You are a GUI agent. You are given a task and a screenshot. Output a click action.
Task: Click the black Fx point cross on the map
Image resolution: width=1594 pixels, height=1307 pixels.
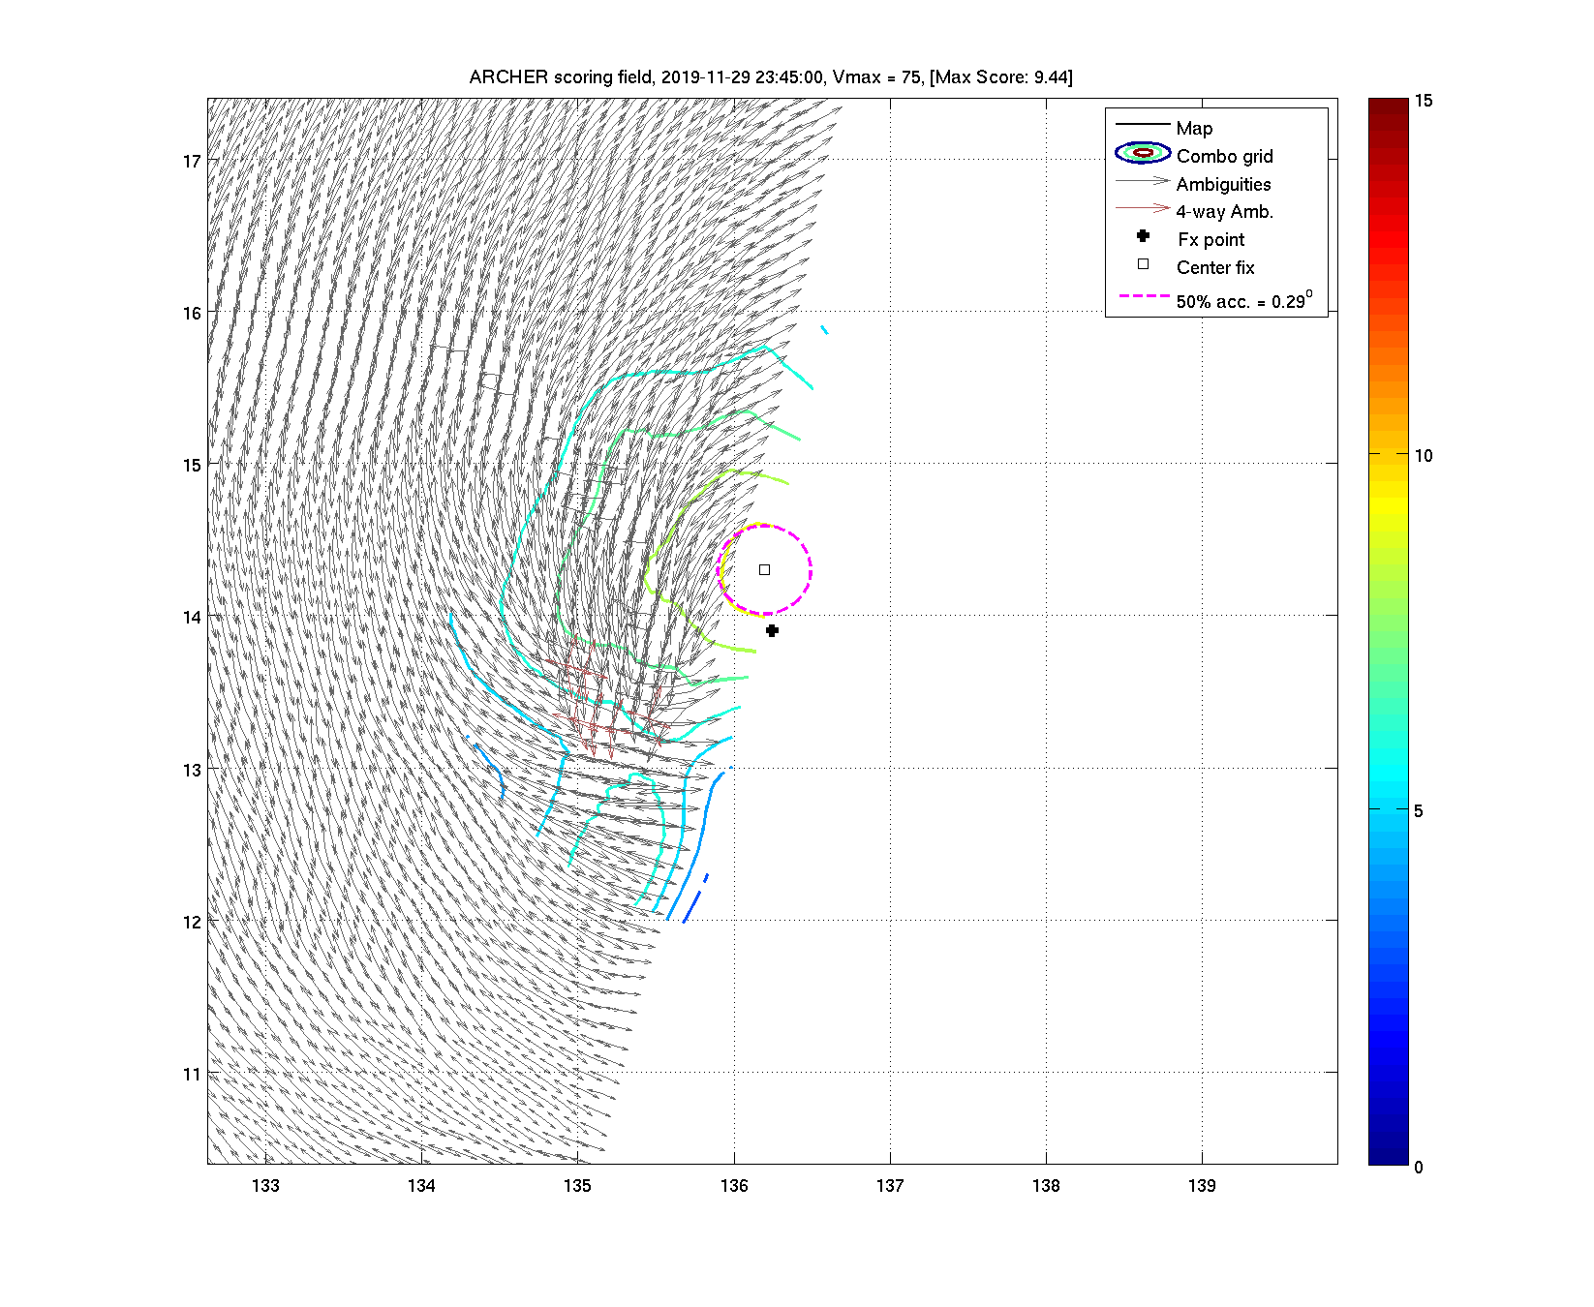coord(772,630)
